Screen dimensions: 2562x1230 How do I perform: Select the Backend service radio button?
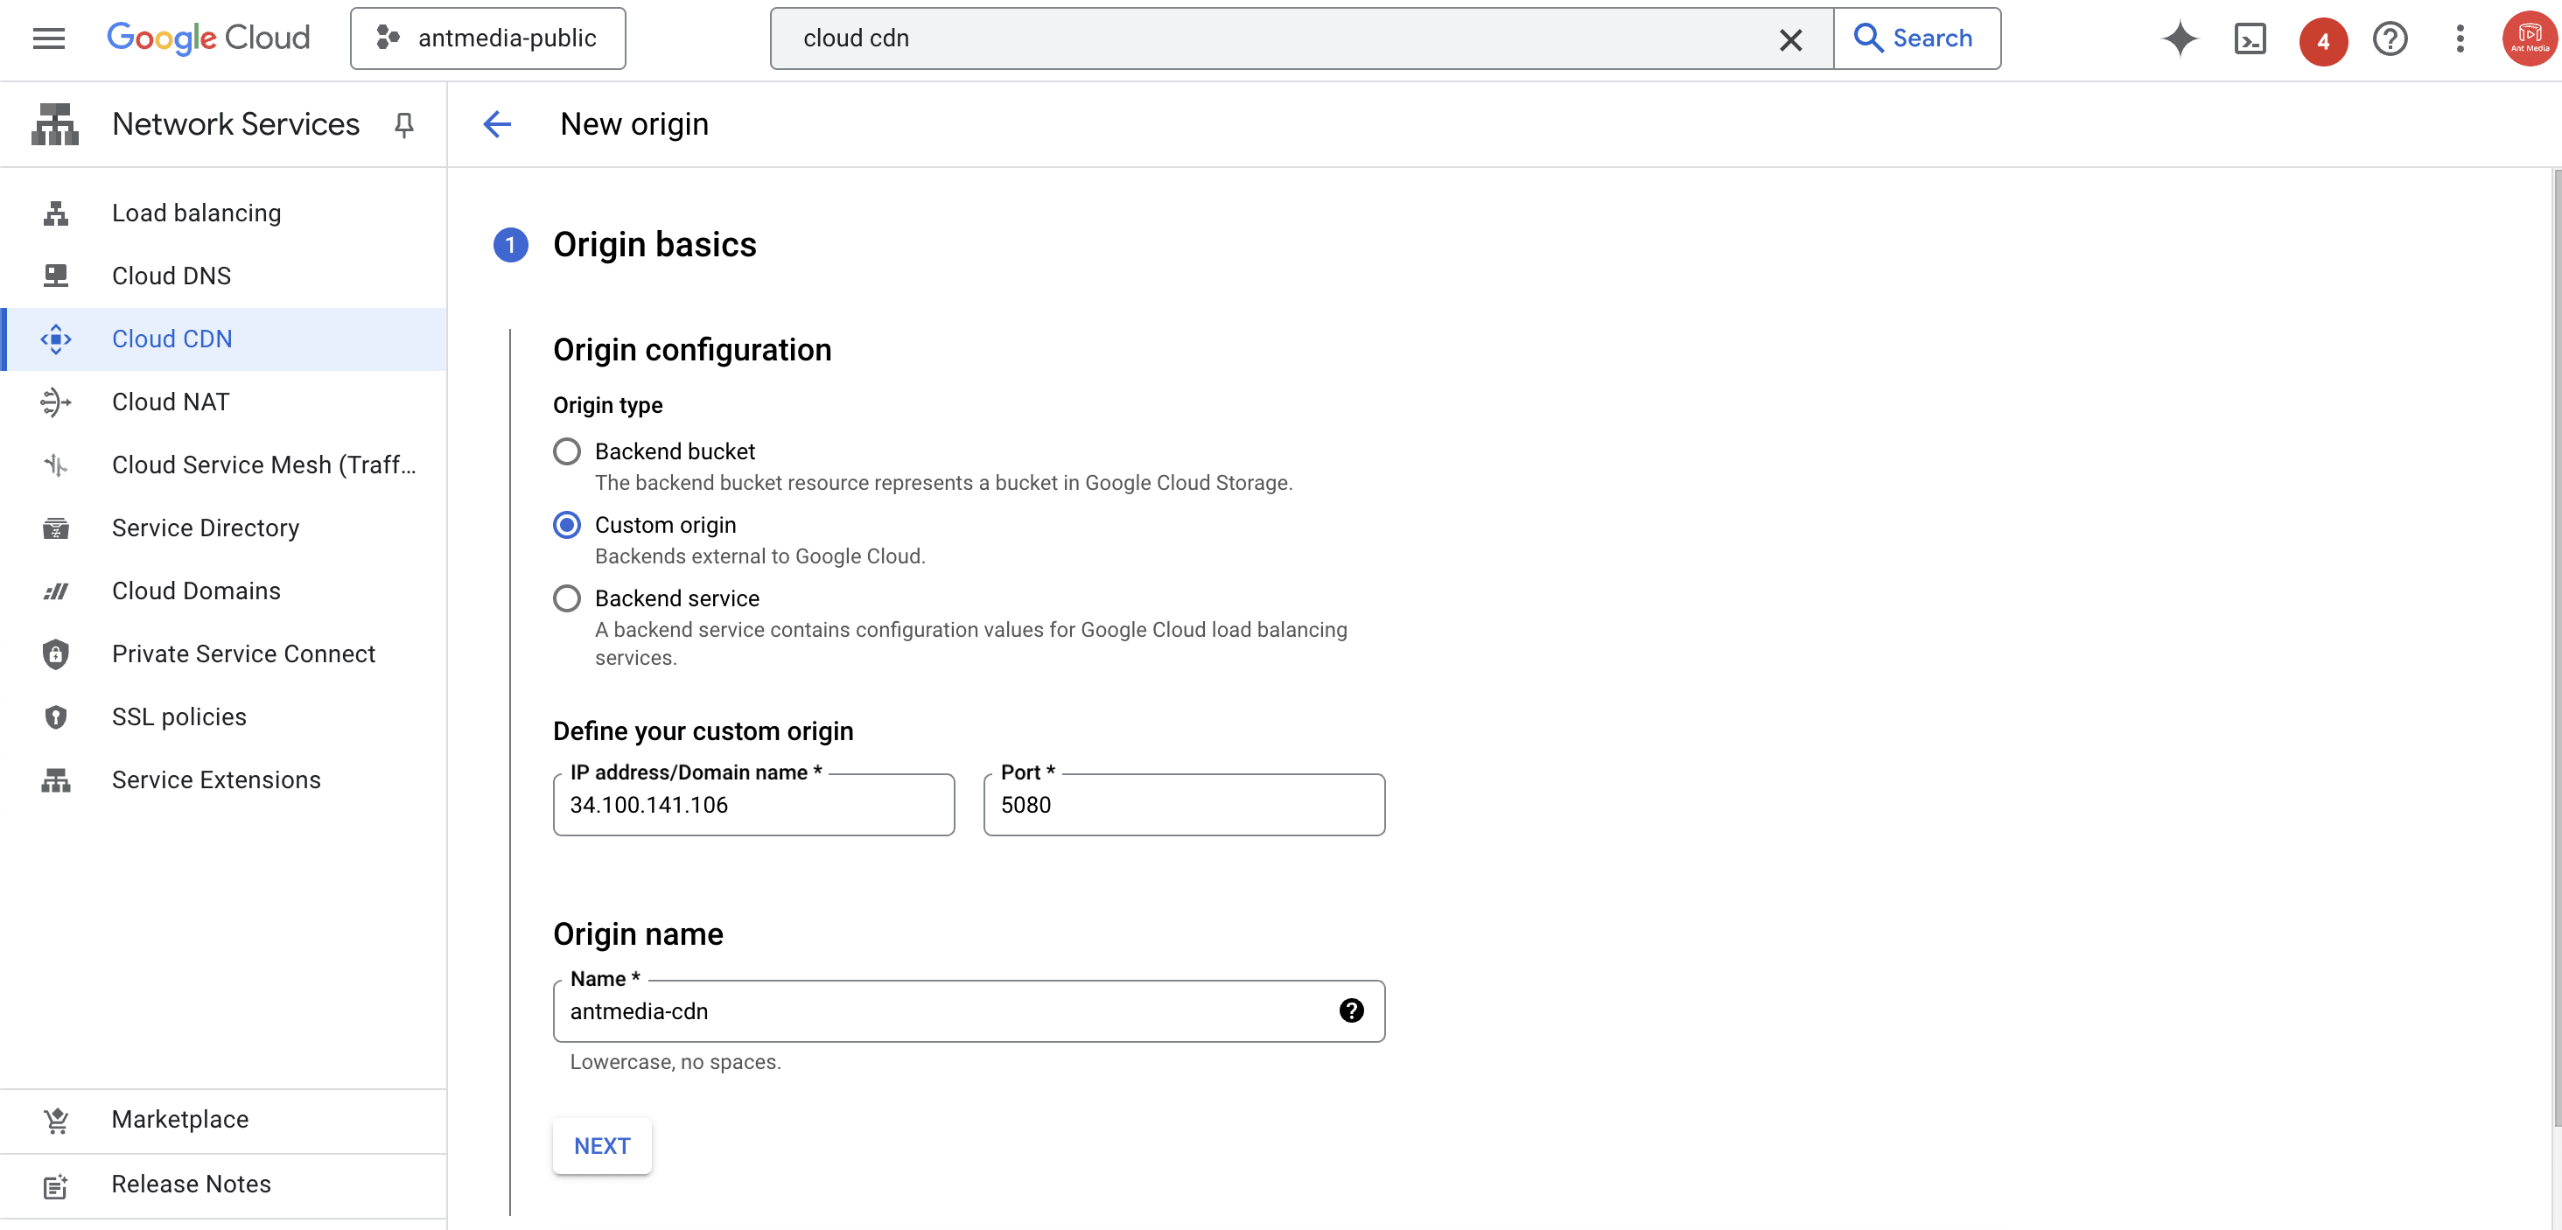[x=567, y=598]
